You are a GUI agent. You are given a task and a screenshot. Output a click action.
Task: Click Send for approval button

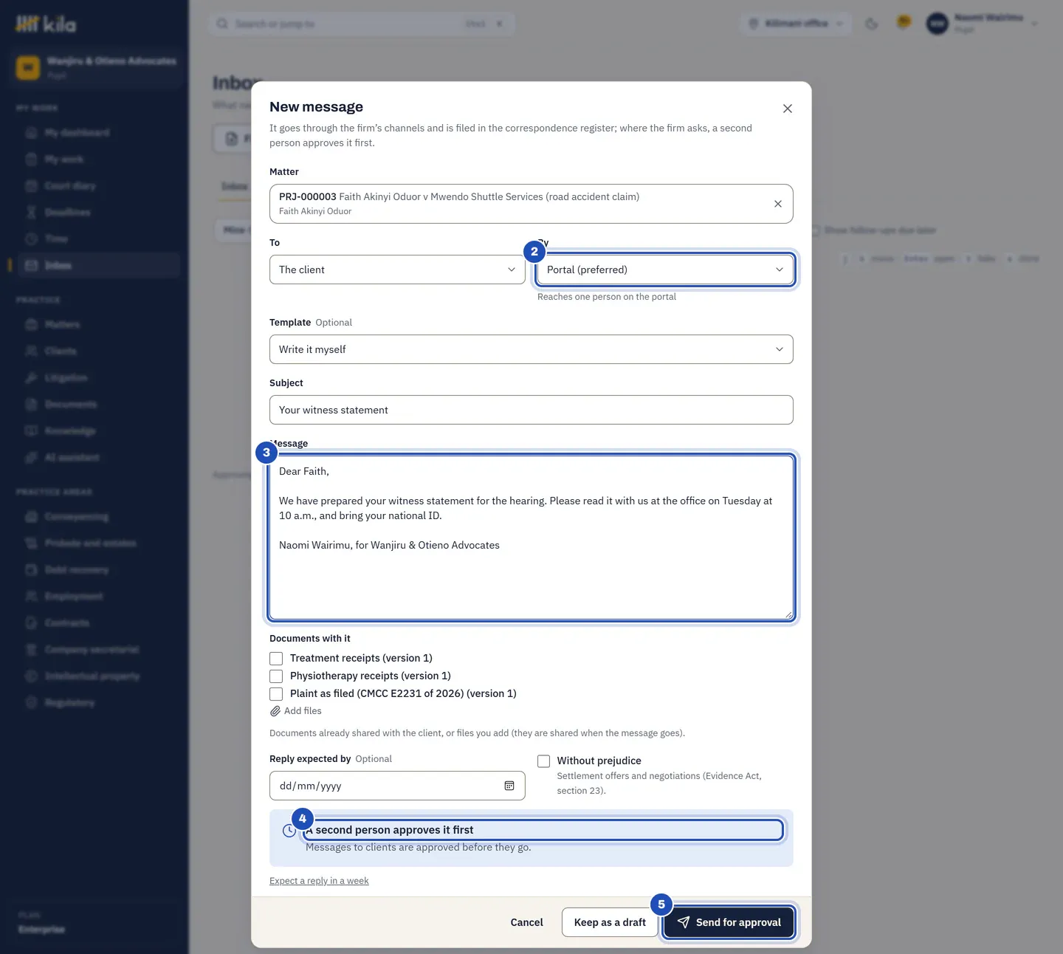[729, 922]
